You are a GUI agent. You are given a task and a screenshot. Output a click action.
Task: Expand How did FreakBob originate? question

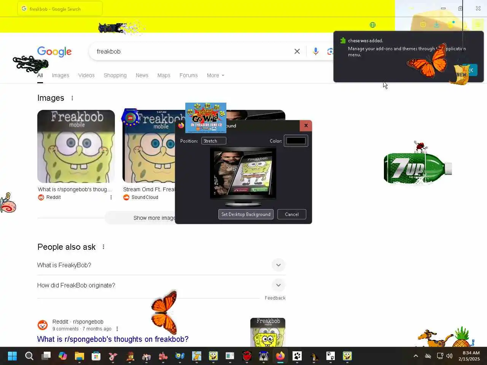coord(279,285)
